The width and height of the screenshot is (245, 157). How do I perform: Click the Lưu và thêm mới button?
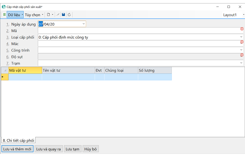pyautogui.click(x=17, y=149)
